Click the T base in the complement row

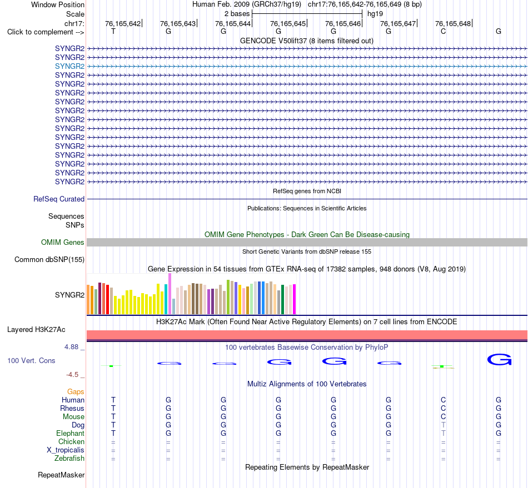(113, 31)
